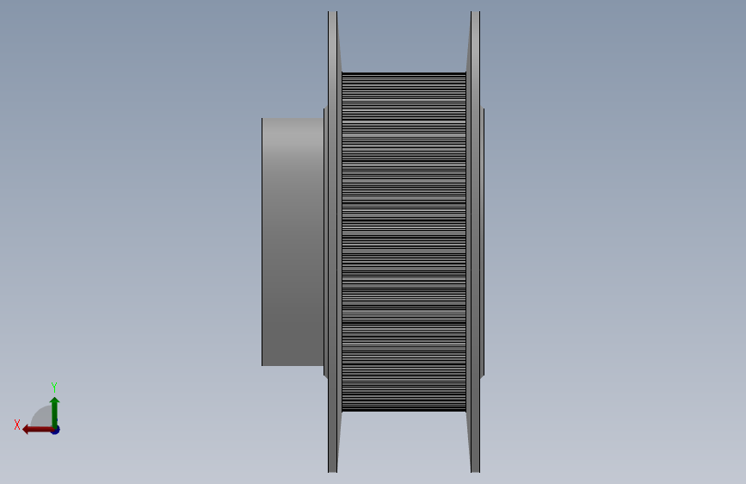Click the green Y axis arrow of the triad
Screen dimensions: 746x484
(55, 412)
